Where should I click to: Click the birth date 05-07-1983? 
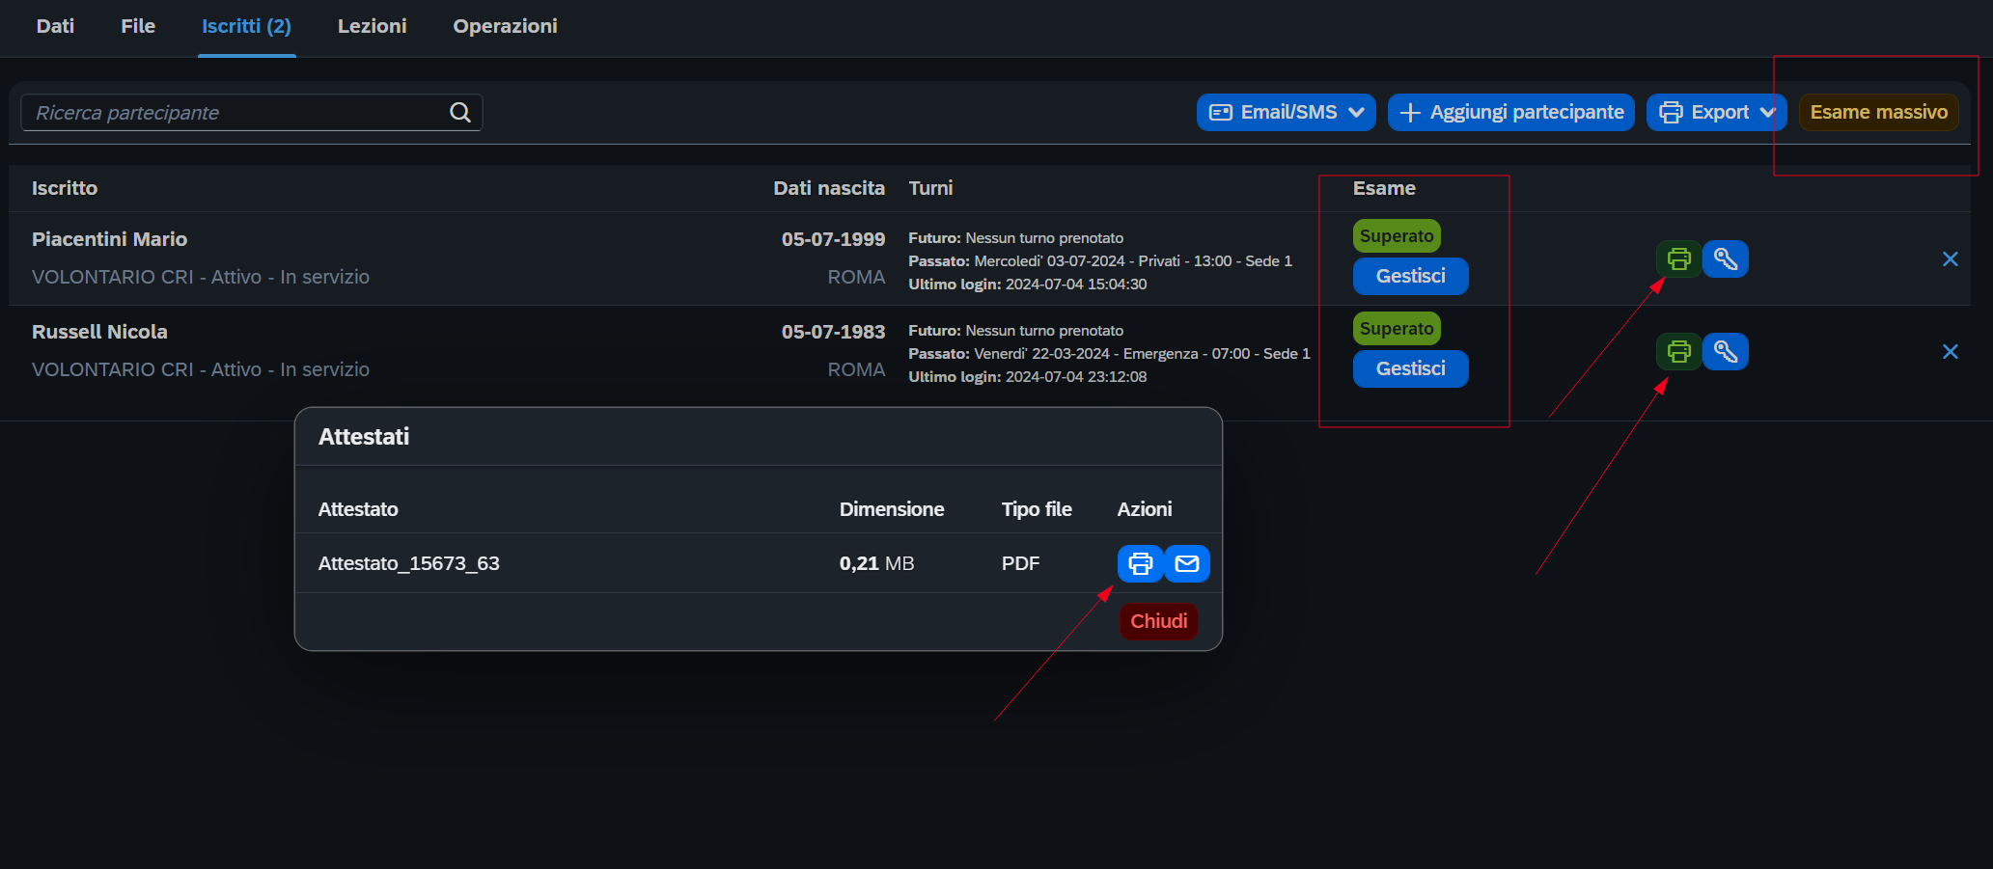point(833,332)
